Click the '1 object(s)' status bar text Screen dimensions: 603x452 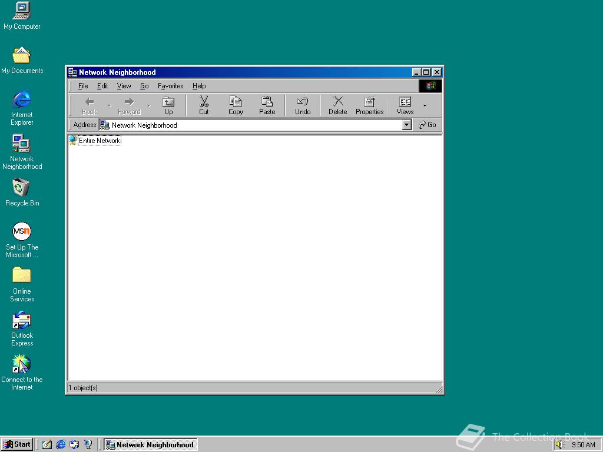point(83,388)
